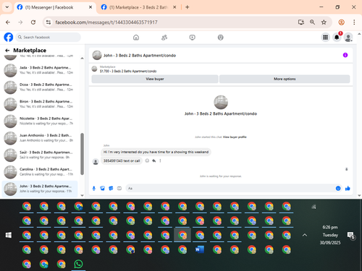Open the Chrome tab search chevron
Viewport: 362px width, 271px height.
pos(7,7)
